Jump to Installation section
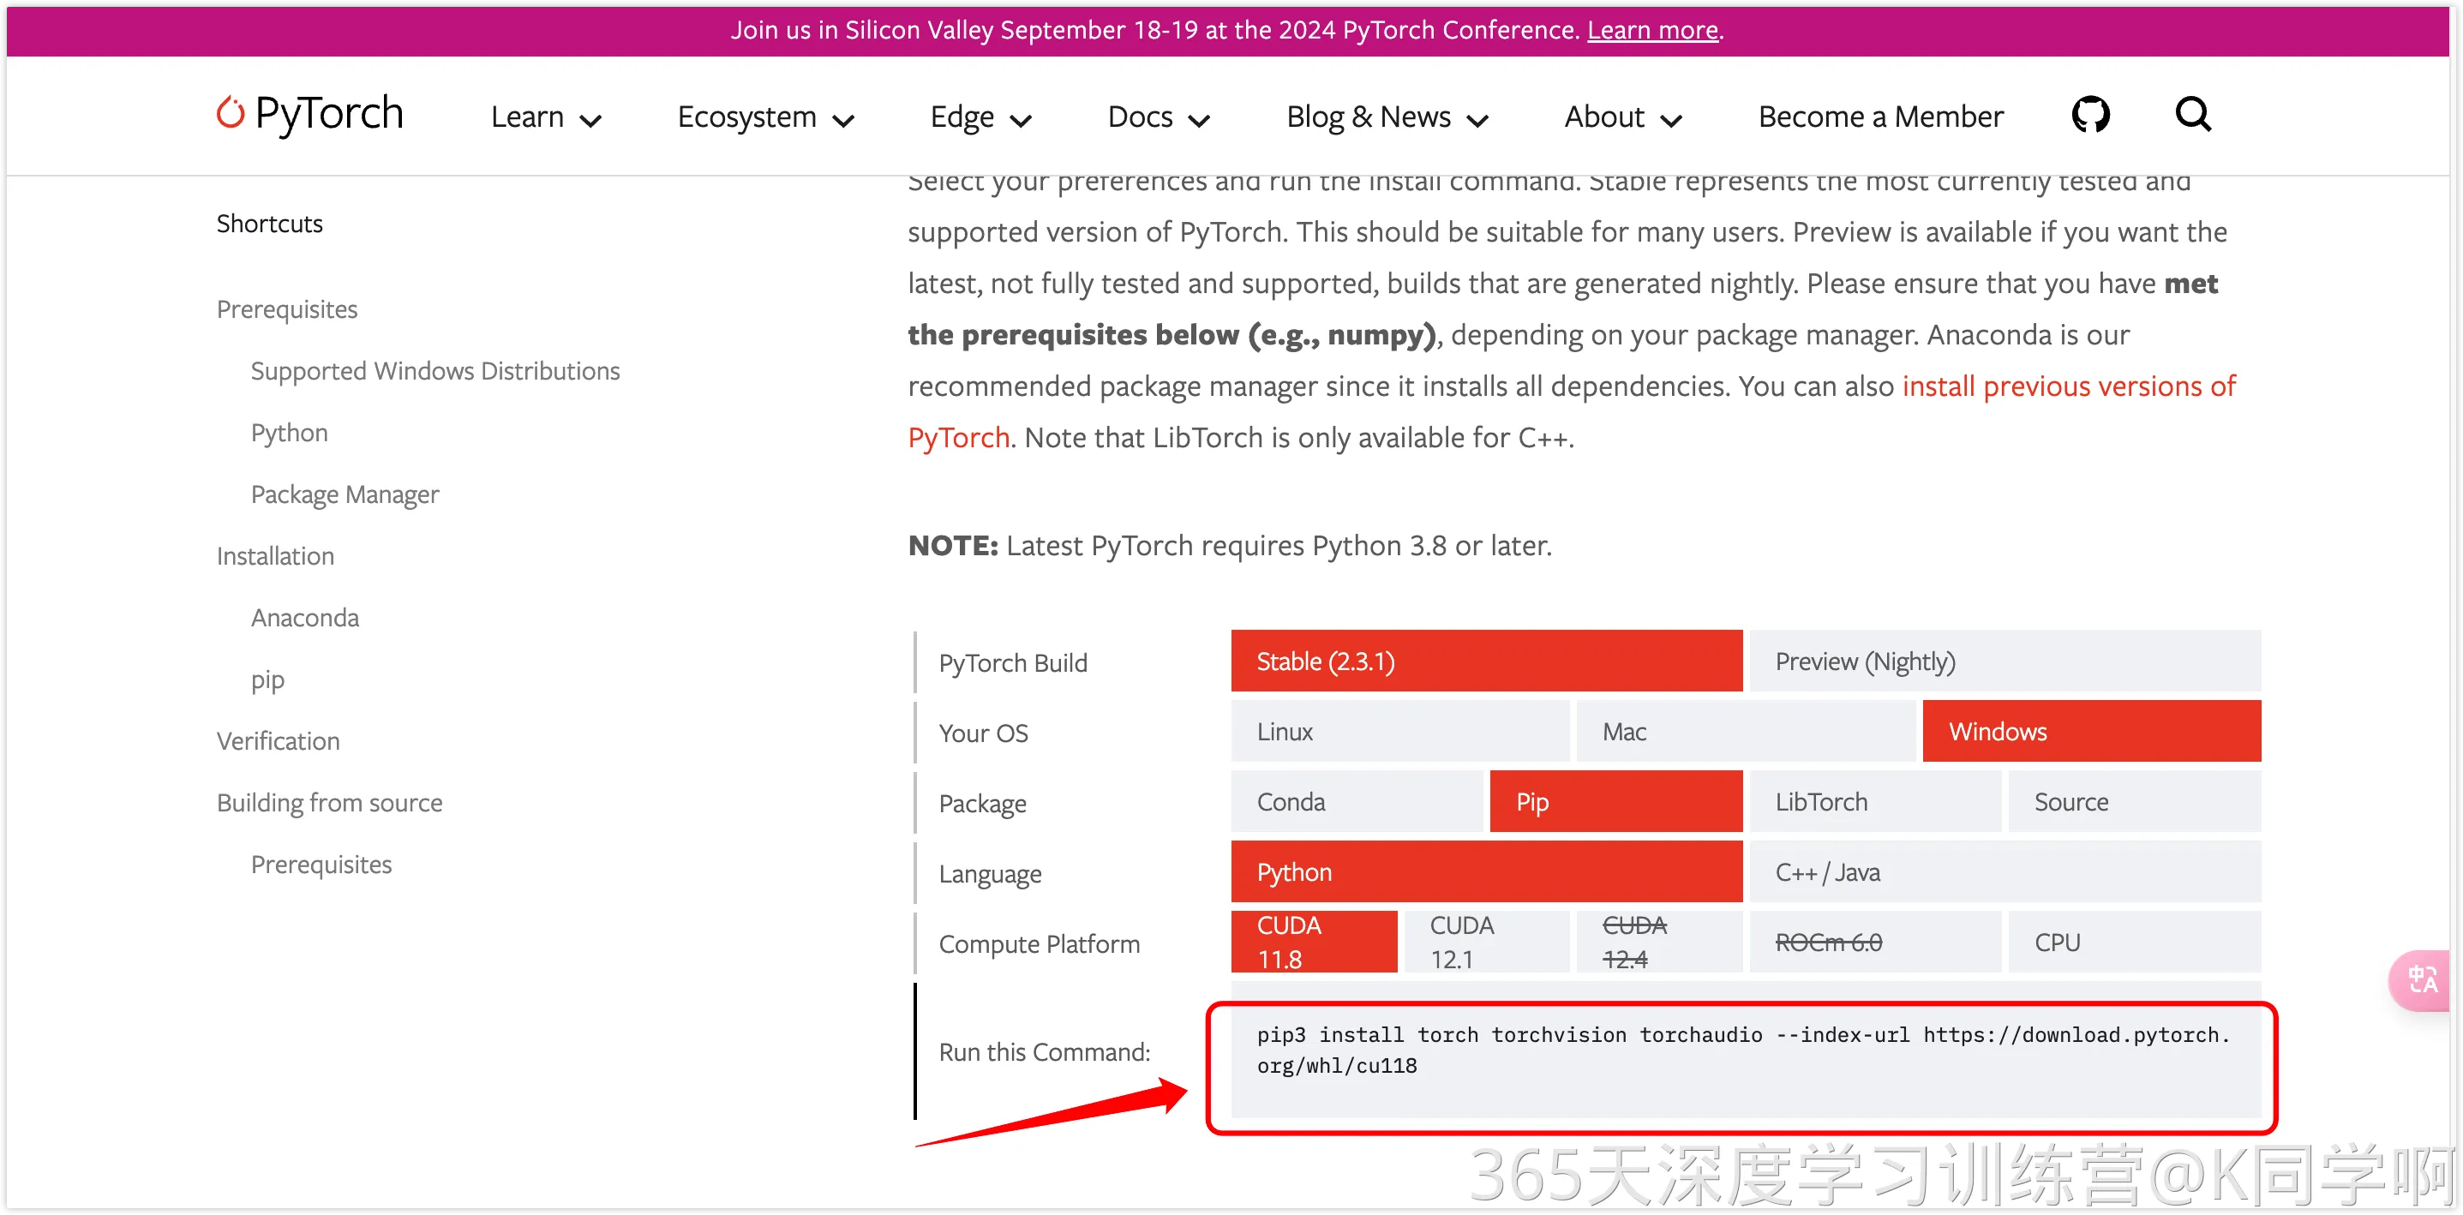The height and width of the screenshot is (1215, 2463). 275,556
